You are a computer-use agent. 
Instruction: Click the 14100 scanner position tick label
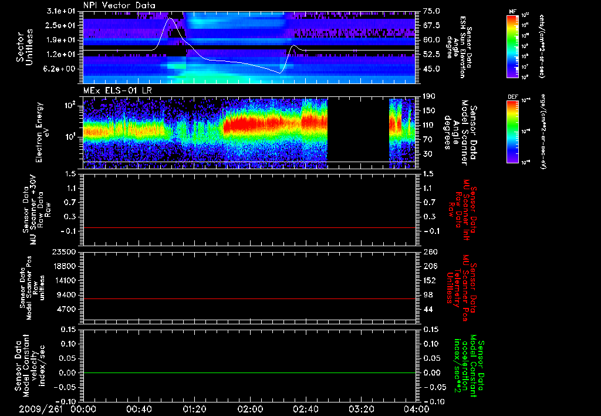(63, 280)
